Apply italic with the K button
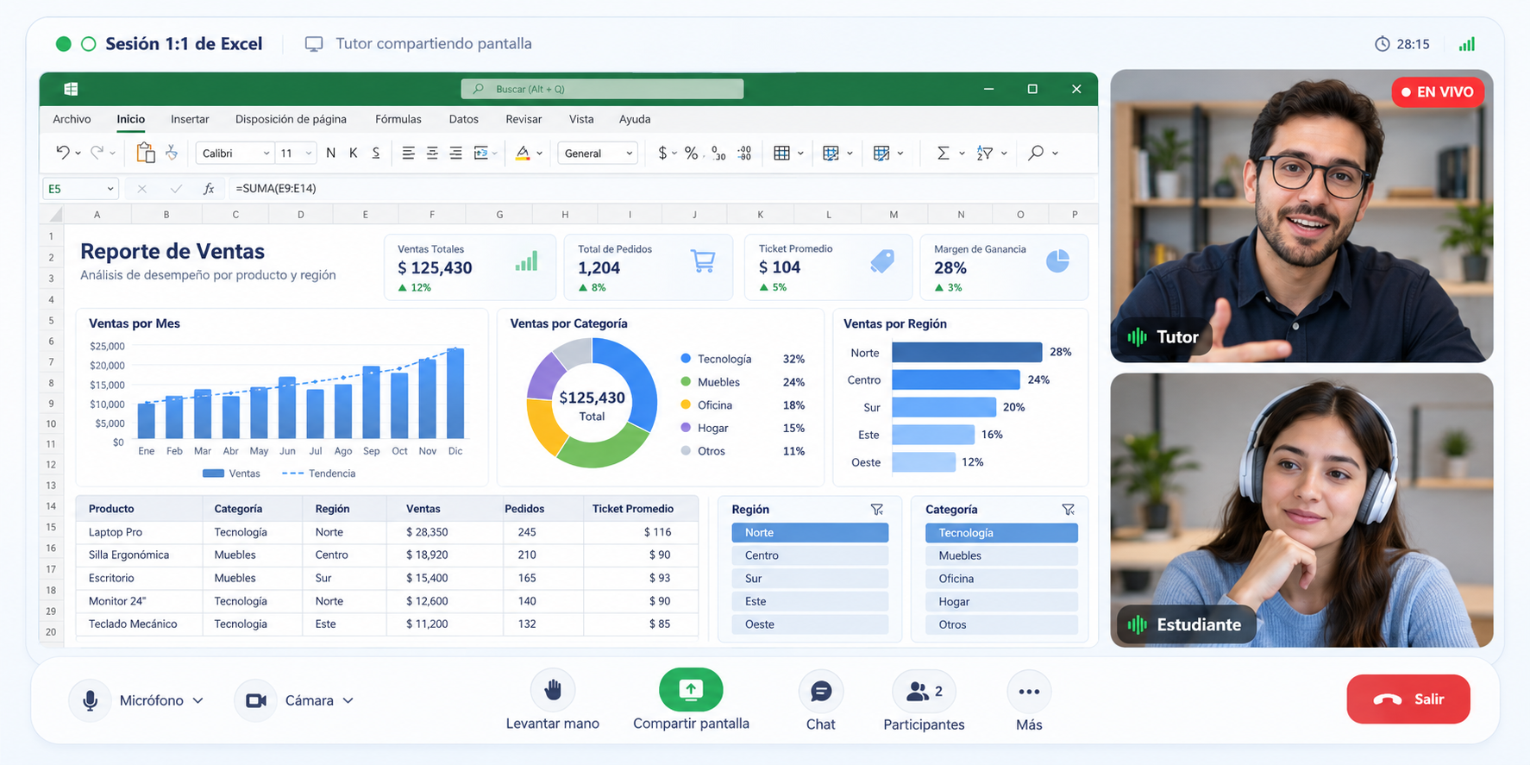 (x=354, y=153)
